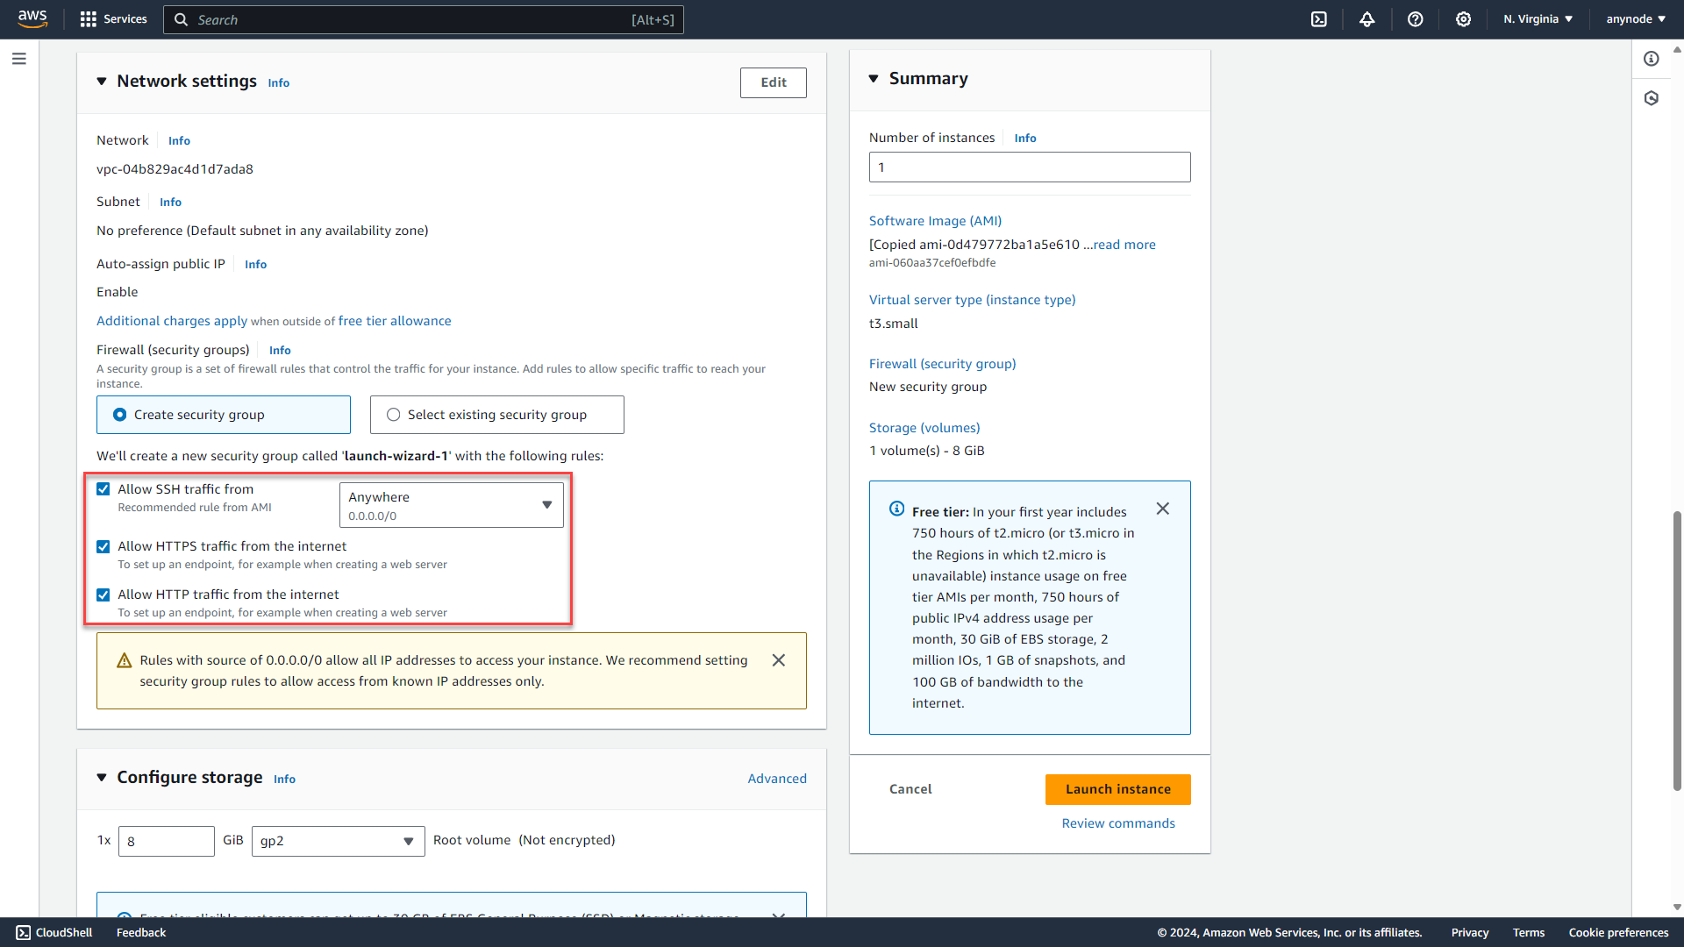This screenshot has height=947, width=1684.
Task: Open Amazon Q from the right sidebar
Action: point(1652,97)
